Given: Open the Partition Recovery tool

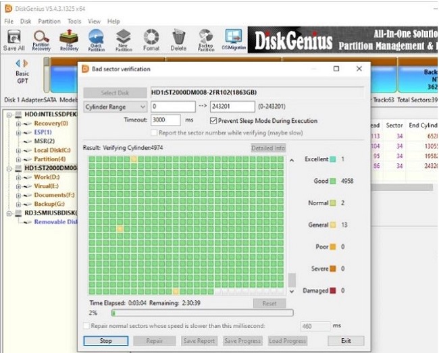Looking at the screenshot, I should [41, 40].
